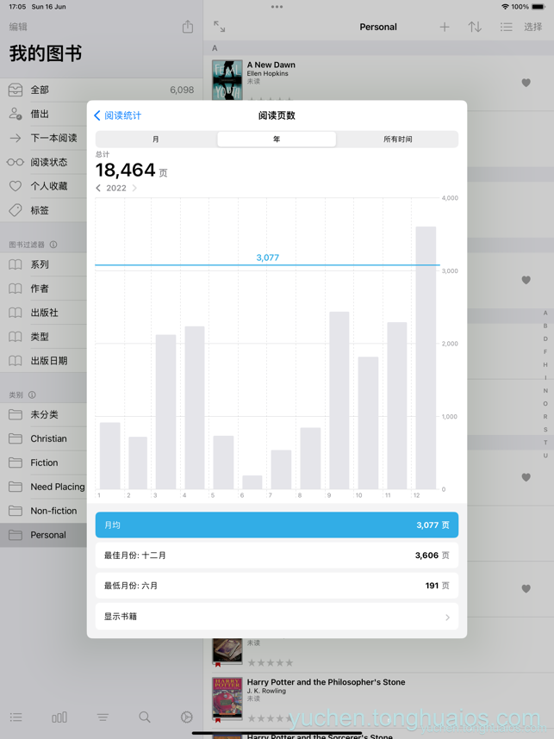Open 出版社 filter
The image size is (554, 739).
point(43,313)
